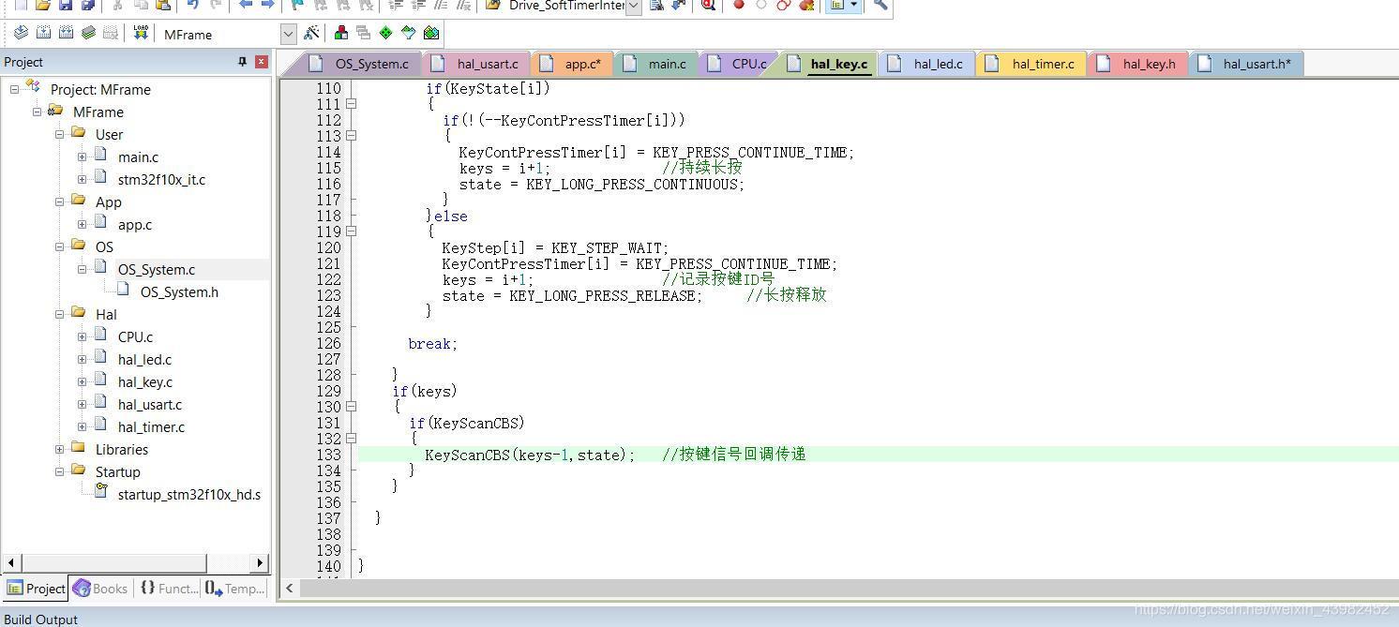Expand the hal_key.c tree node
This screenshot has height=627, width=1399.
pyautogui.click(x=82, y=381)
